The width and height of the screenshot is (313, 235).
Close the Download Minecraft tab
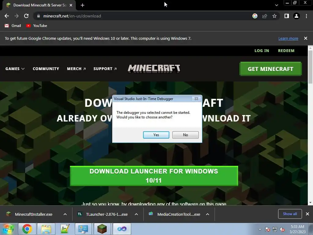[71, 5]
